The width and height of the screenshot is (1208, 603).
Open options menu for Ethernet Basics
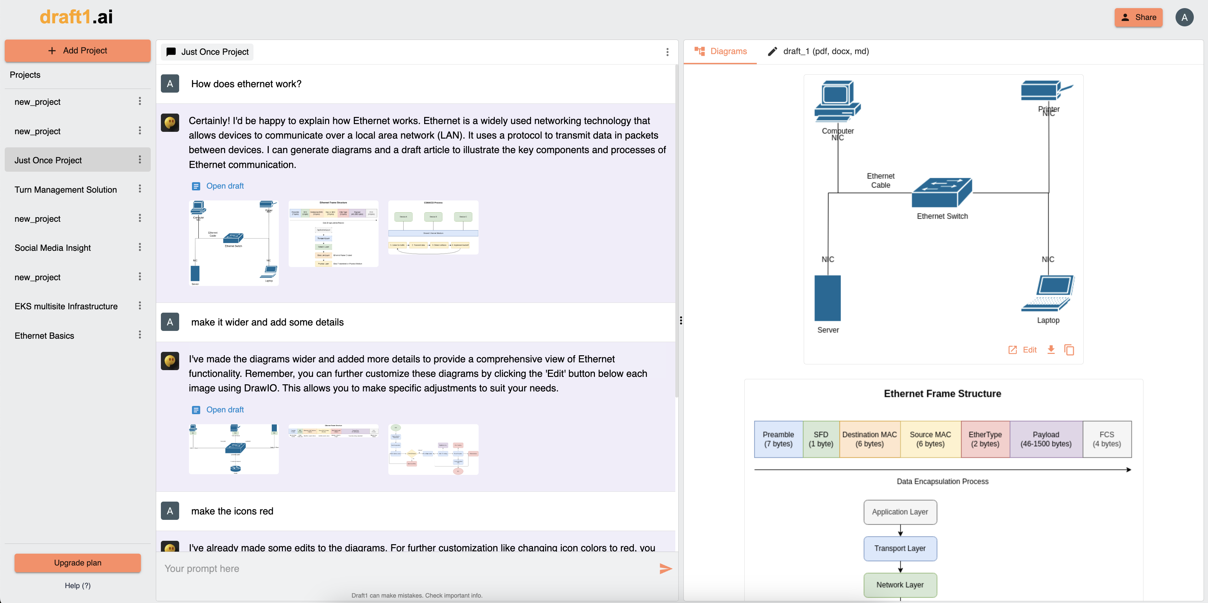(x=140, y=335)
